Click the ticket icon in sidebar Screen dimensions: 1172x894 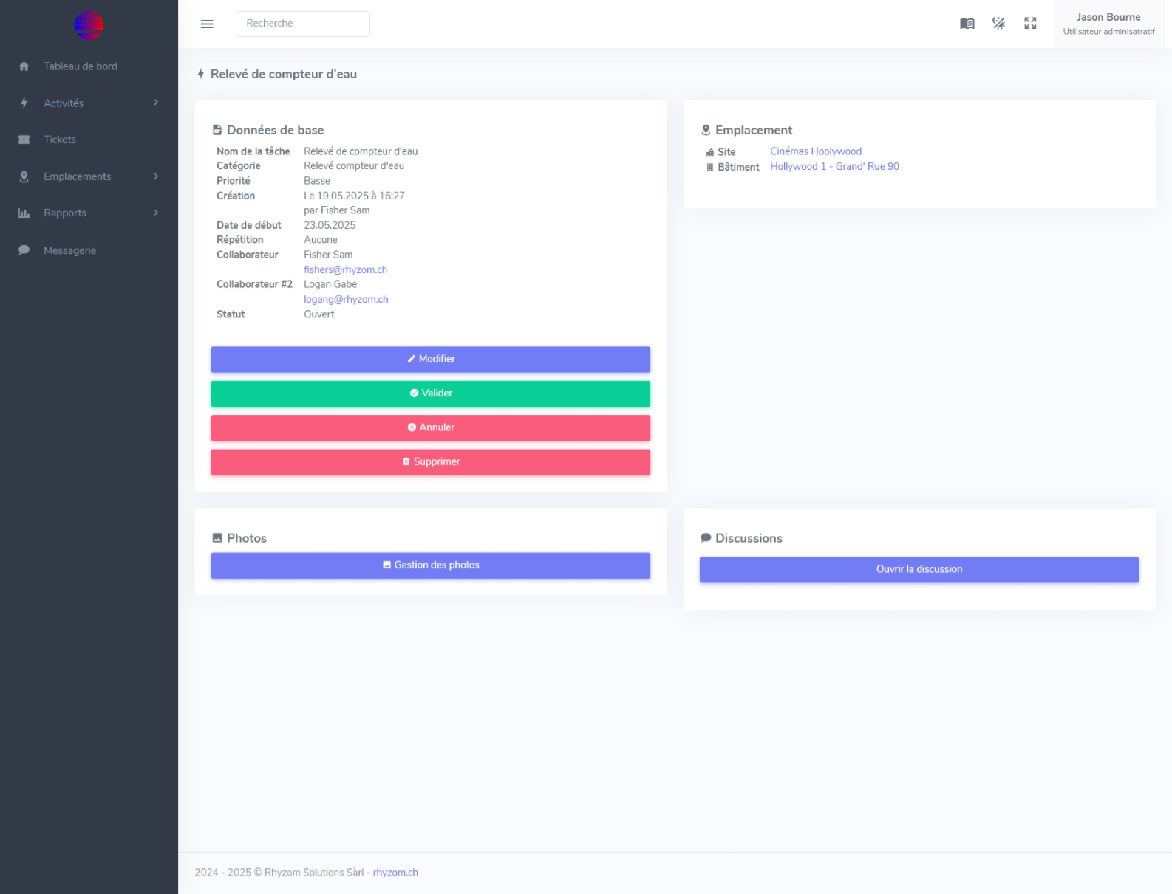(24, 140)
